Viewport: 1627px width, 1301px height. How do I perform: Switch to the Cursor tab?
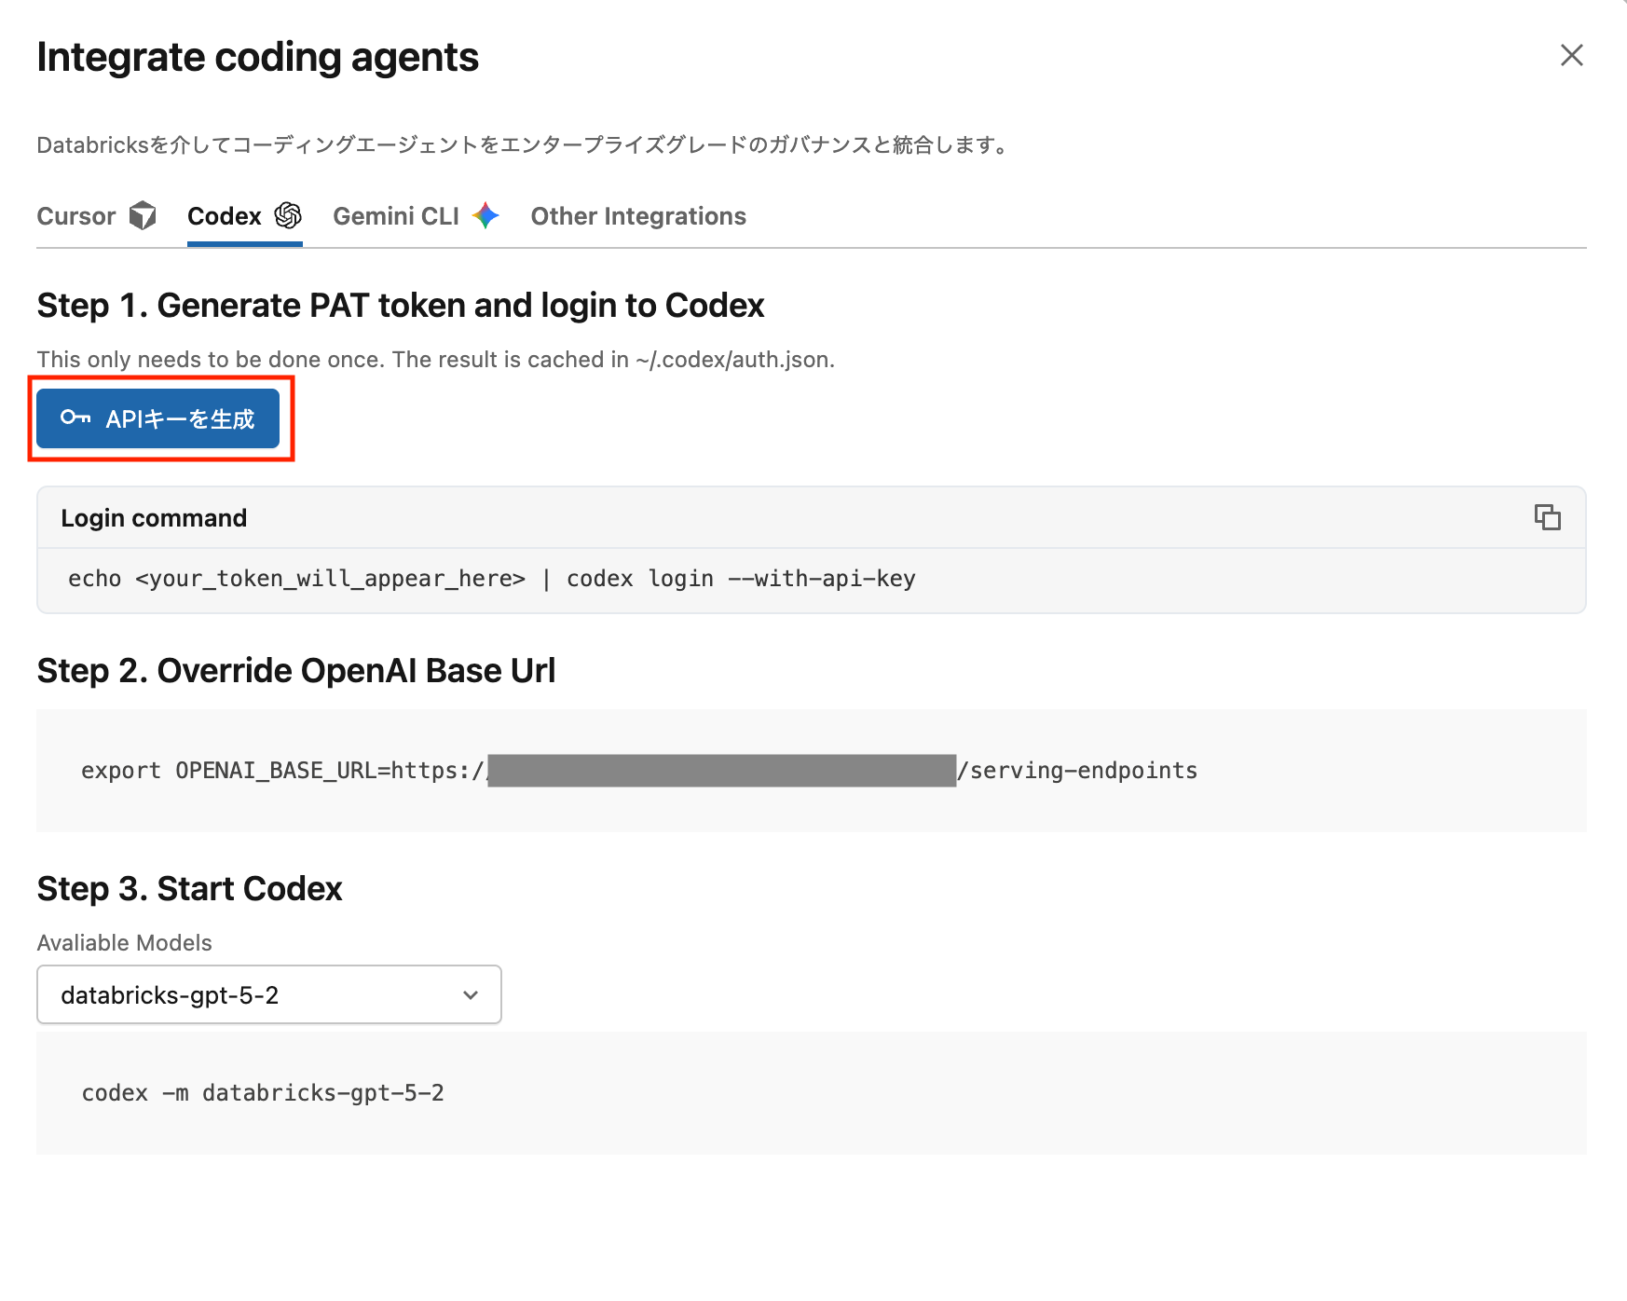click(x=76, y=216)
